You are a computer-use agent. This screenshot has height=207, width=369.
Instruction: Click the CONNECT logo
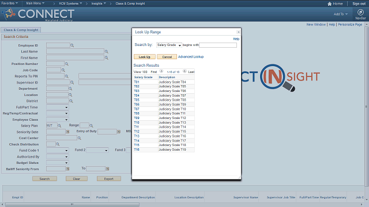(39, 14)
